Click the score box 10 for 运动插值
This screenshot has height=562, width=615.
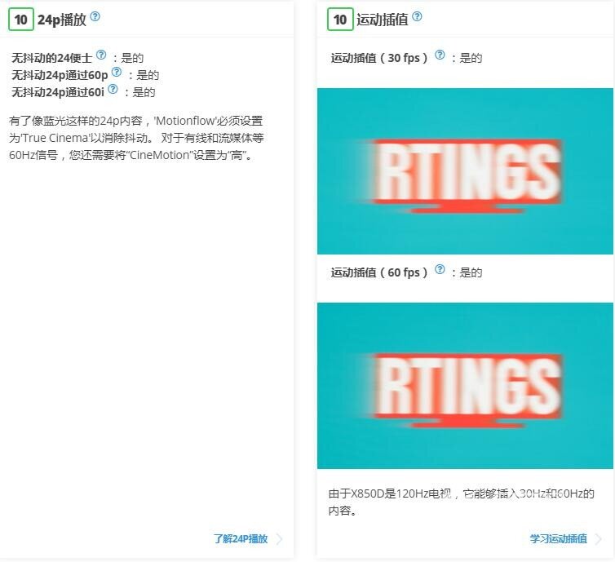pyautogui.click(x=340, y=20)
